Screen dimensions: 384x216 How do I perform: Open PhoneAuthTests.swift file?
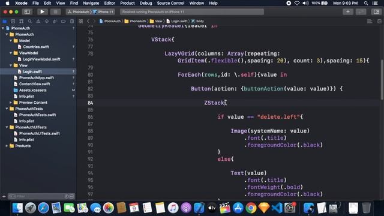click(37, 115)
